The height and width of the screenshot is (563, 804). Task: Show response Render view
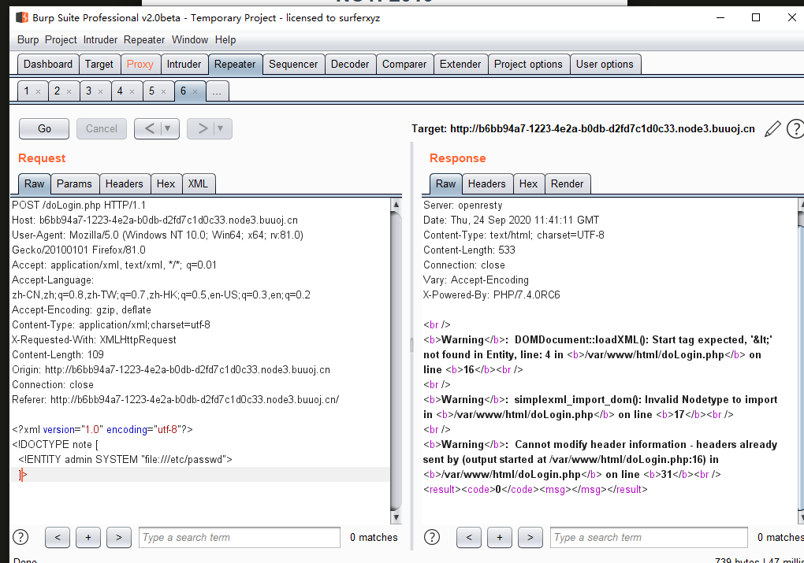(567, 184)
